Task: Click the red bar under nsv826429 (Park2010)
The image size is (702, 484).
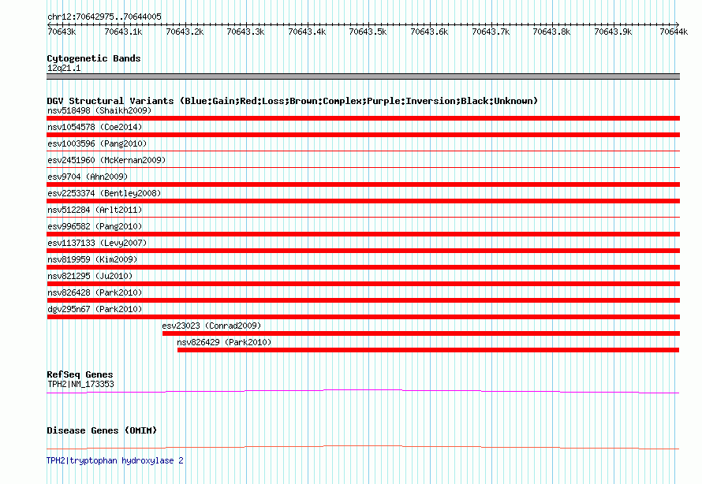Action: tap(428, 350)
